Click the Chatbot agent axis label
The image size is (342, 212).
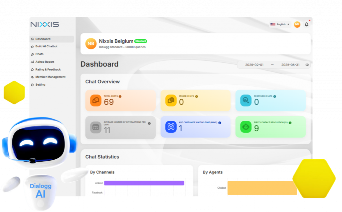(x=222, y=188)
